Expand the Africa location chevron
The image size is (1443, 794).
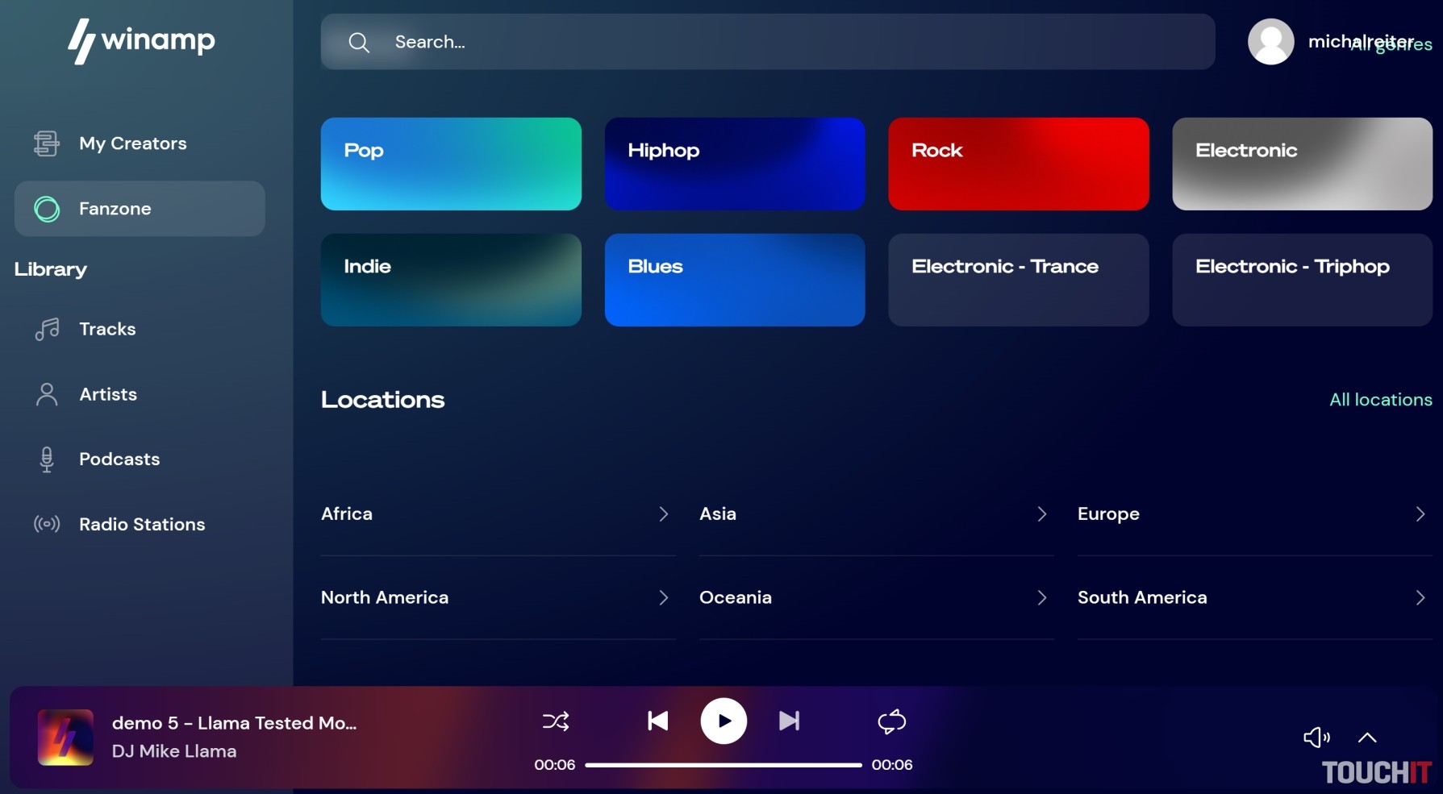coord(663,514)
